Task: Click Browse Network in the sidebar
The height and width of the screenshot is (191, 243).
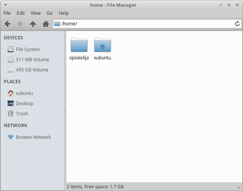Action: 33,137
